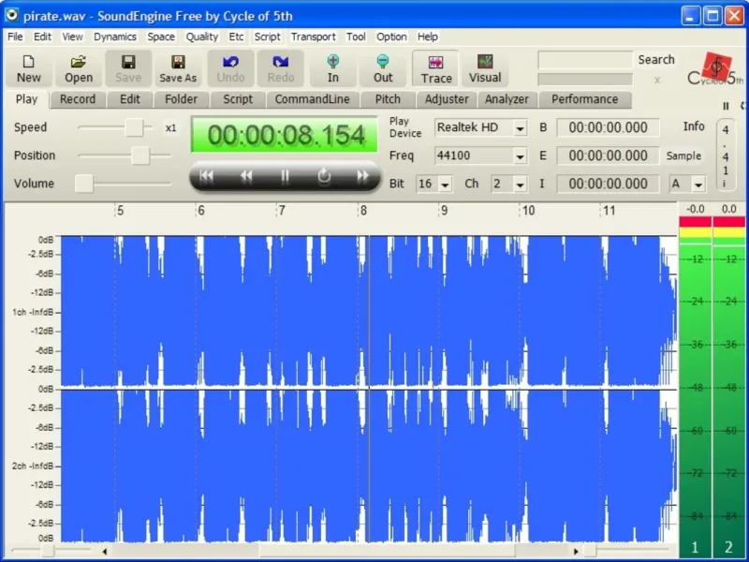This screenshot has width=749, height=562.
Task: Switch to the Folder tab
Action: tap(181, 99)
